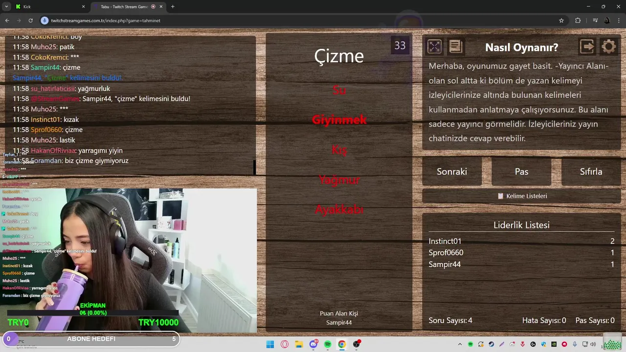This screenshot has width=626, height=352.
Task: Click the NVIDIA icon in system tray
Action: point(554,344)
